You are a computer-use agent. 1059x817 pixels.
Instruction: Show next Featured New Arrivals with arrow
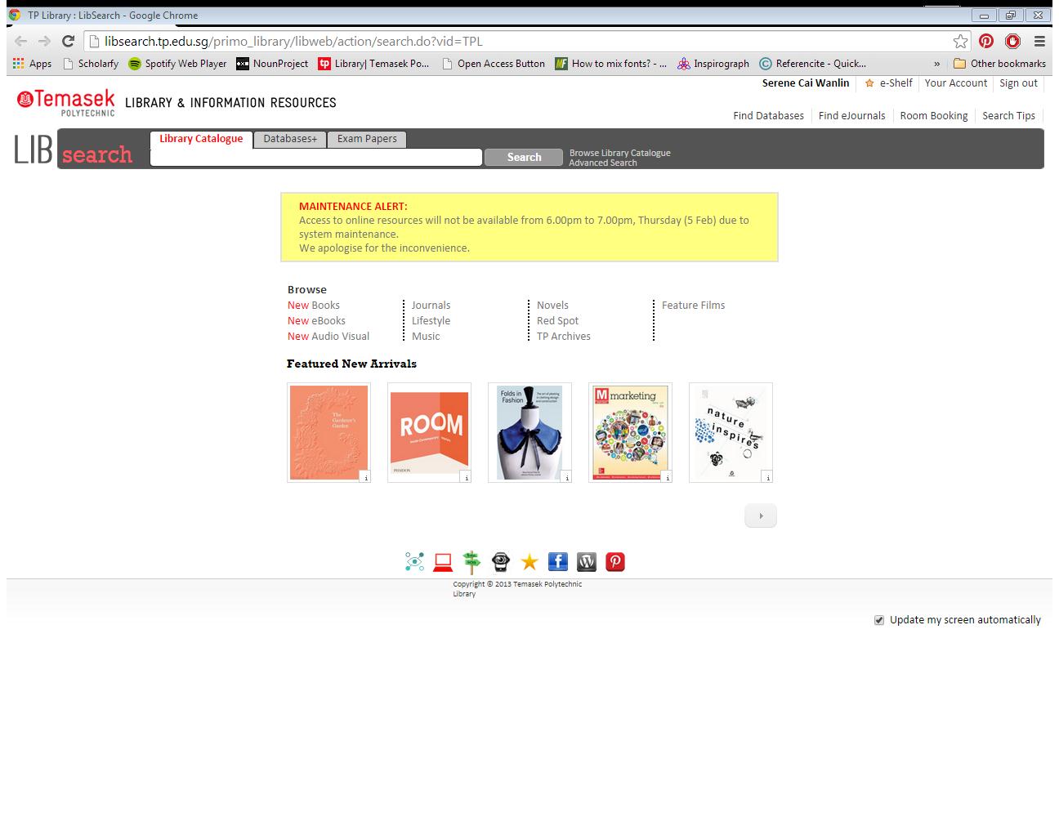(x=761, y=516)
